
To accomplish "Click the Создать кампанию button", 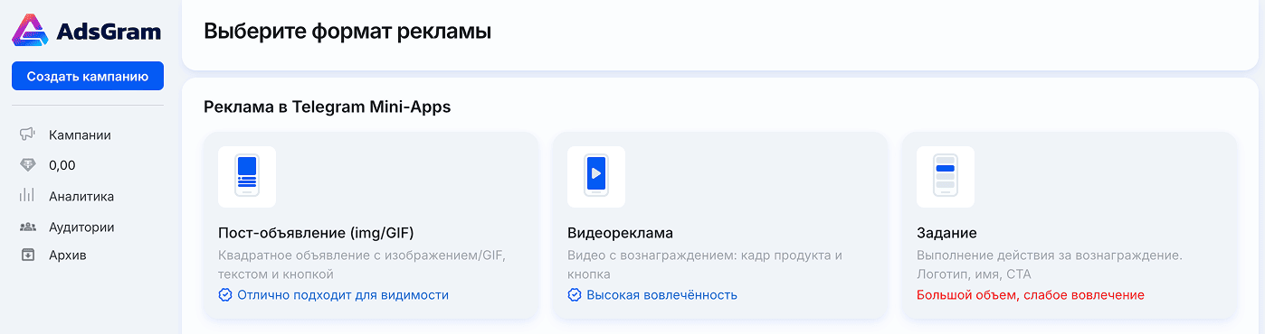I will pyautogui.click(x=88, y=77).
